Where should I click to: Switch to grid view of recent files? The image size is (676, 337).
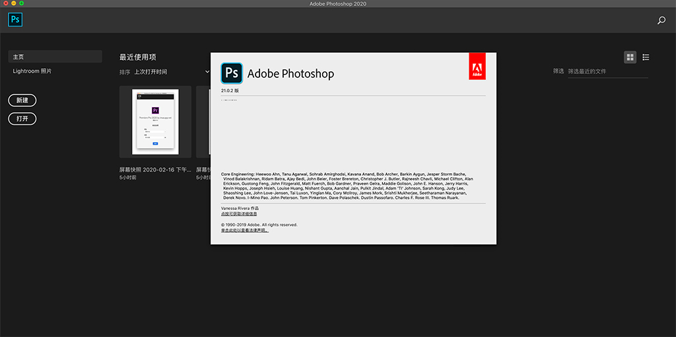630,57
